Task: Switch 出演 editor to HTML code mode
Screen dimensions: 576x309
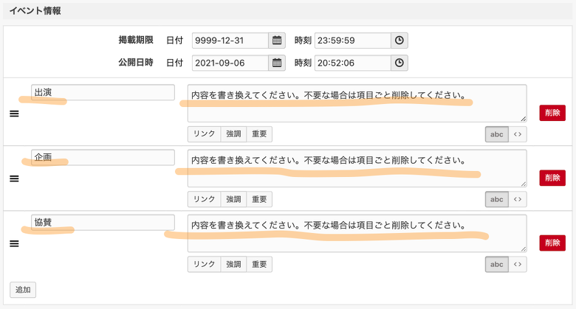Action: 518,134
